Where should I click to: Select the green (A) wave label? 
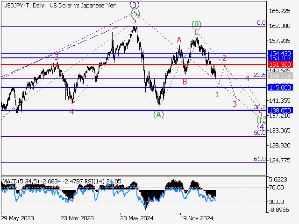(x=158, y=115)
